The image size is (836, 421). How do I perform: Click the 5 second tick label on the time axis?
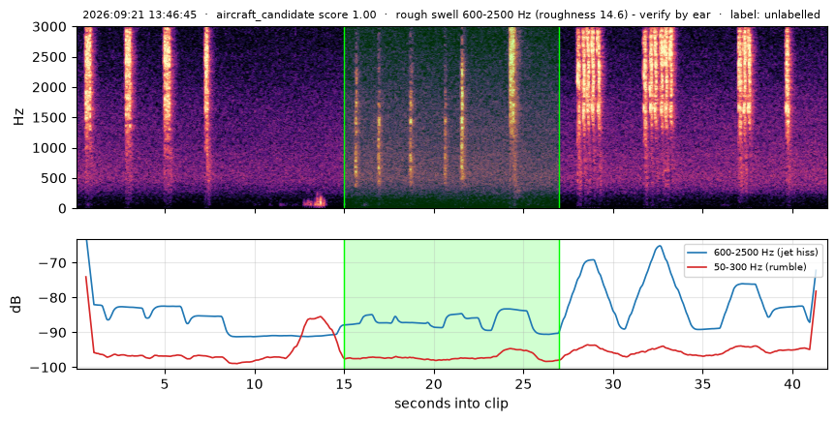(165, 383)
